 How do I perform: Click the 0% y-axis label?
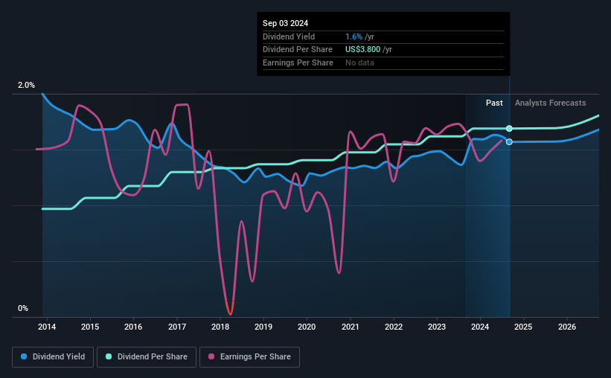point(23,308)
